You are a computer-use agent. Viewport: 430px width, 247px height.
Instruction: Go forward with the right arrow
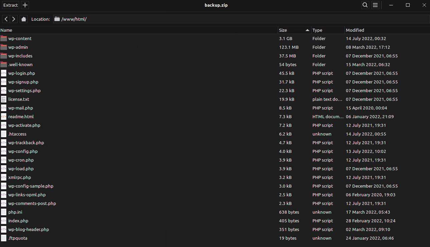click(14, 19)
